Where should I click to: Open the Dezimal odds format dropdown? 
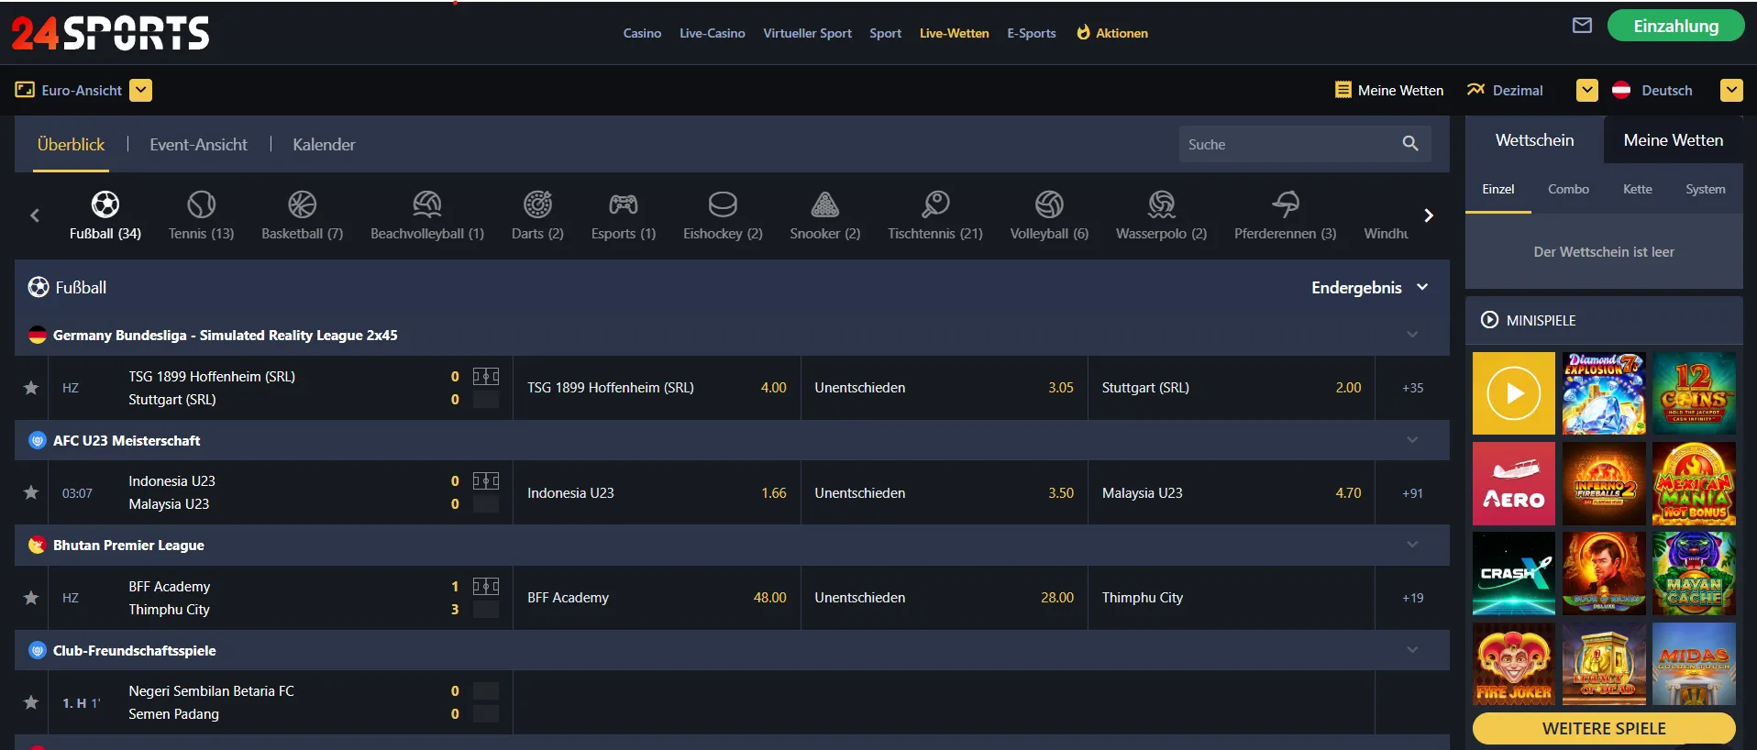point(1587,90)
